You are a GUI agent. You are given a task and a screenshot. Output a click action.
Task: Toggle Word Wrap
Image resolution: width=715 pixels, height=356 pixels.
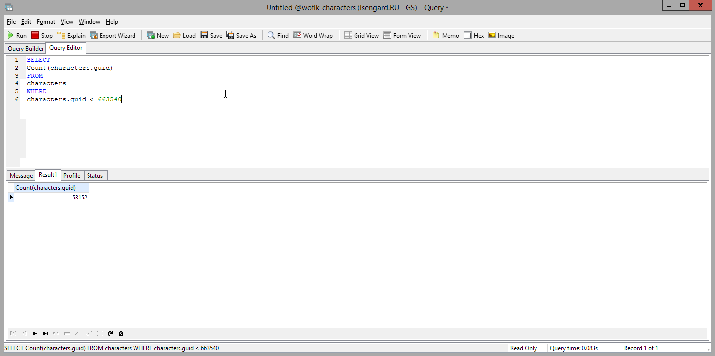click(x=313, y=35)
